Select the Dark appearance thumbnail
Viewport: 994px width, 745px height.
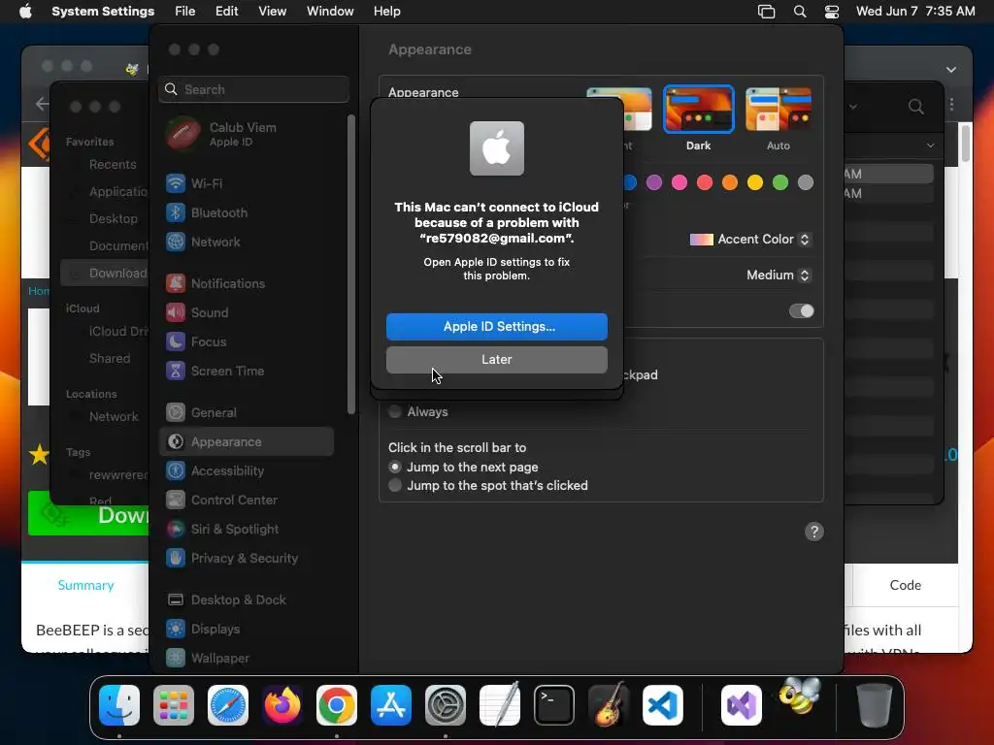699,110
